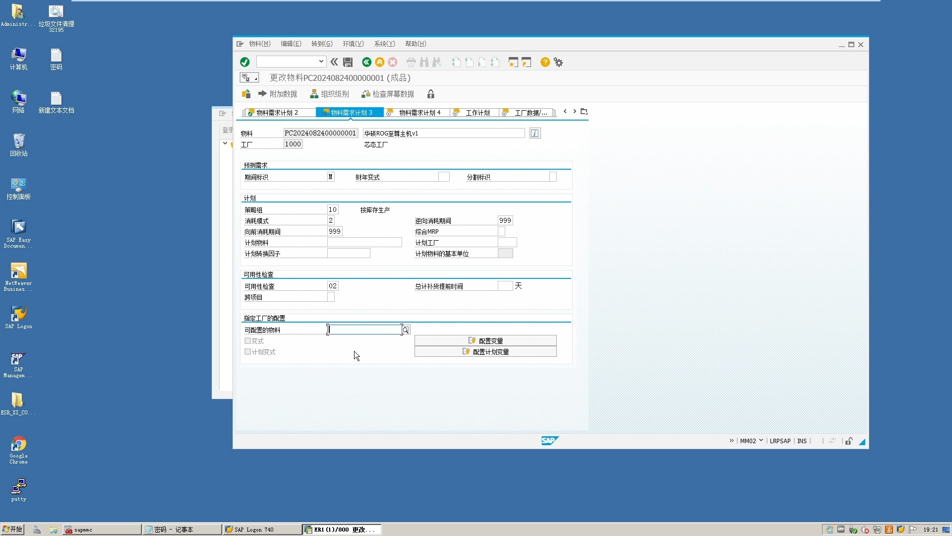Click the search icon next to 可配置的物料 field

point(406,330)
